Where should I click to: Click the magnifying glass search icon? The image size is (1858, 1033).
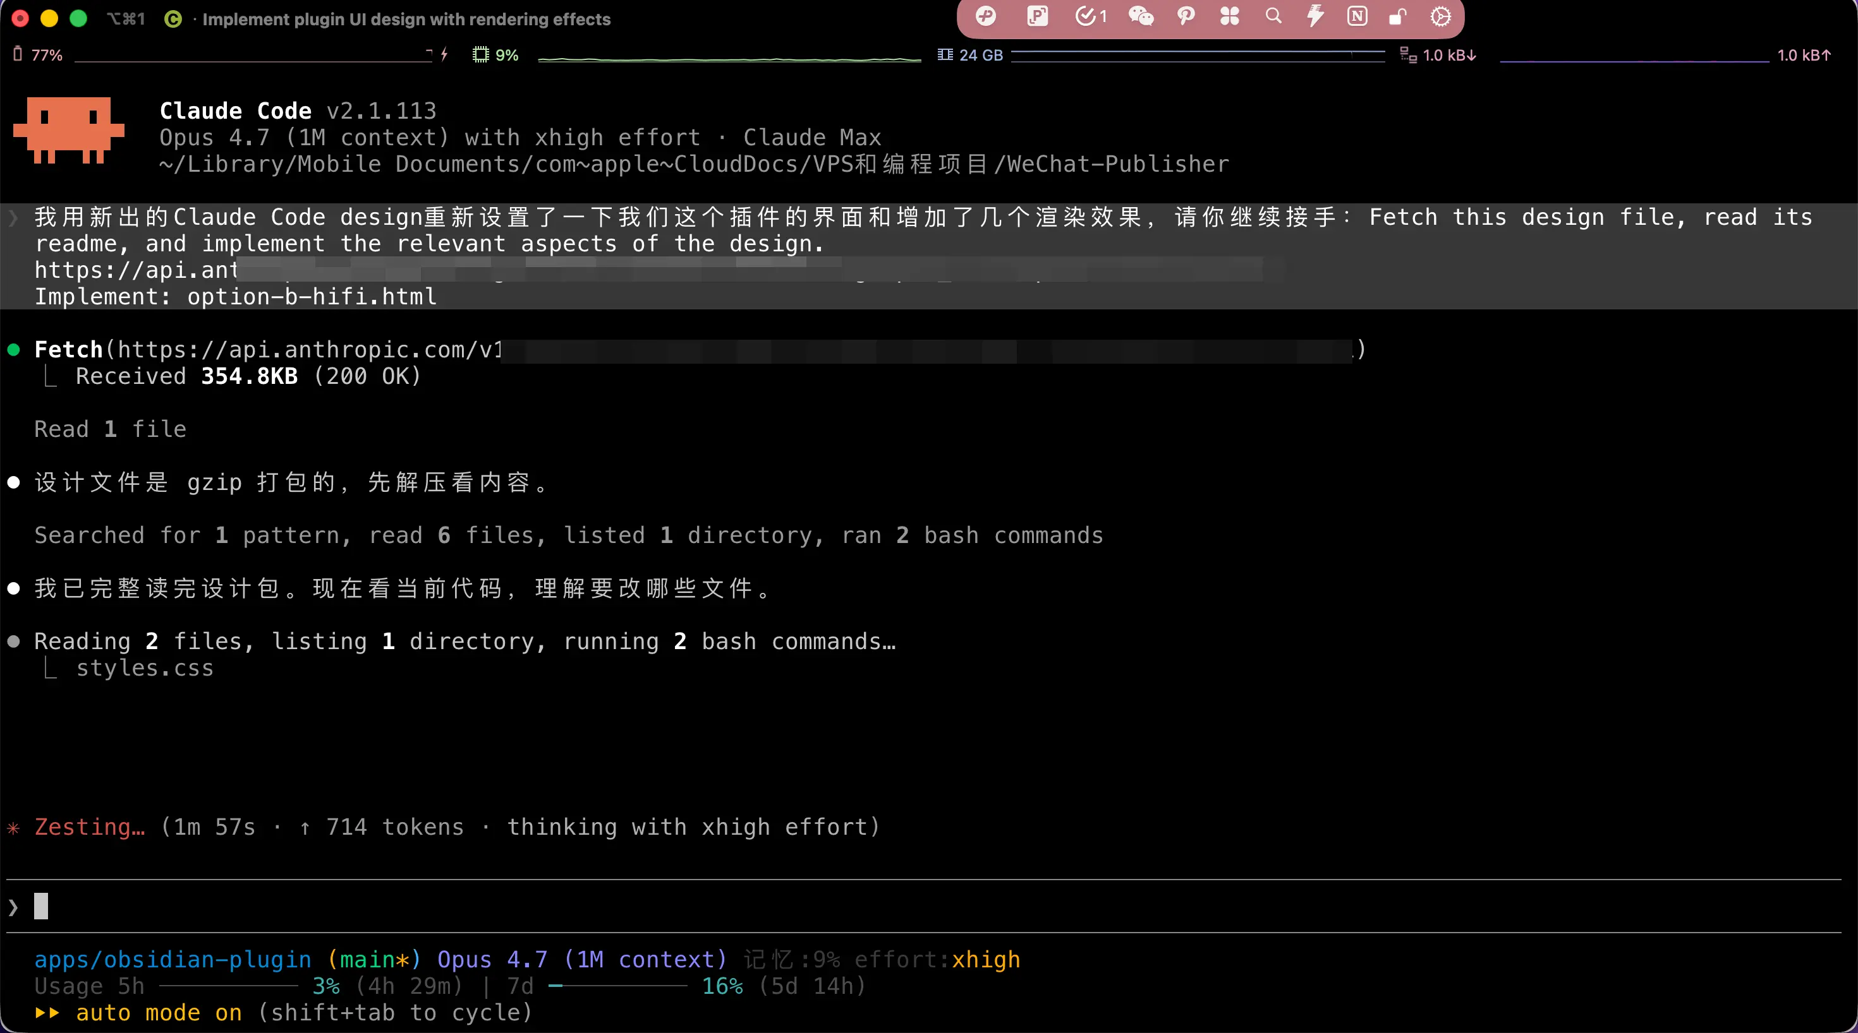1273,16
